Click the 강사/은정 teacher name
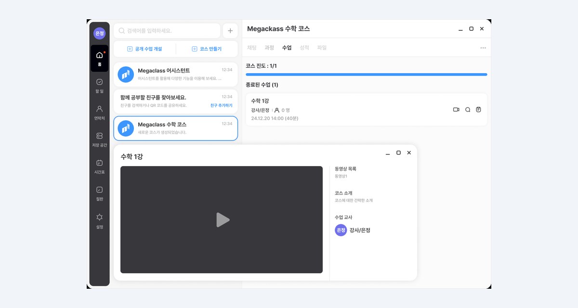This screenshot has height=308, width=578. [360, 230]
